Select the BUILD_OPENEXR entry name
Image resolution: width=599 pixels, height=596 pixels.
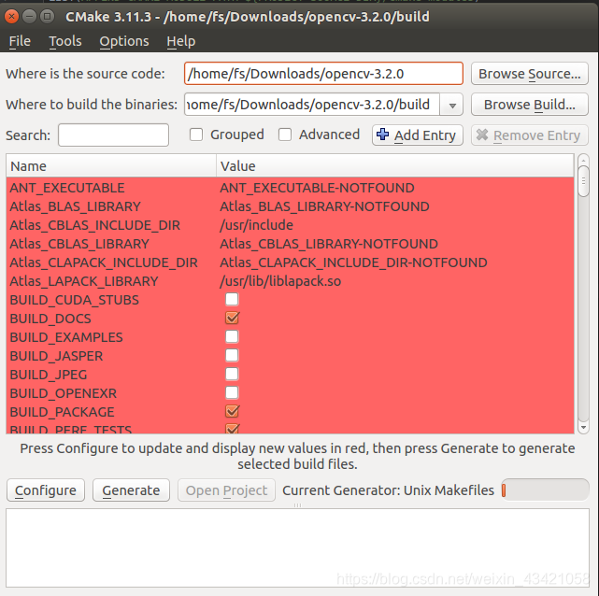[64, 393]
